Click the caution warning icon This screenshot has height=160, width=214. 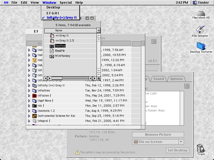click(77, 152)
